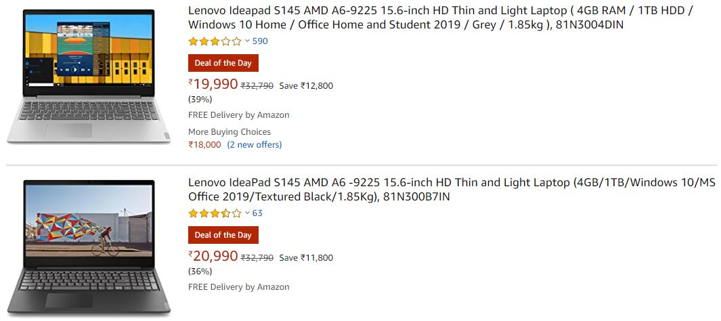721x321 pixels.
Task: Click the struck-through ₹32,790 price next to ₹20,990
Action: point(257,257)
